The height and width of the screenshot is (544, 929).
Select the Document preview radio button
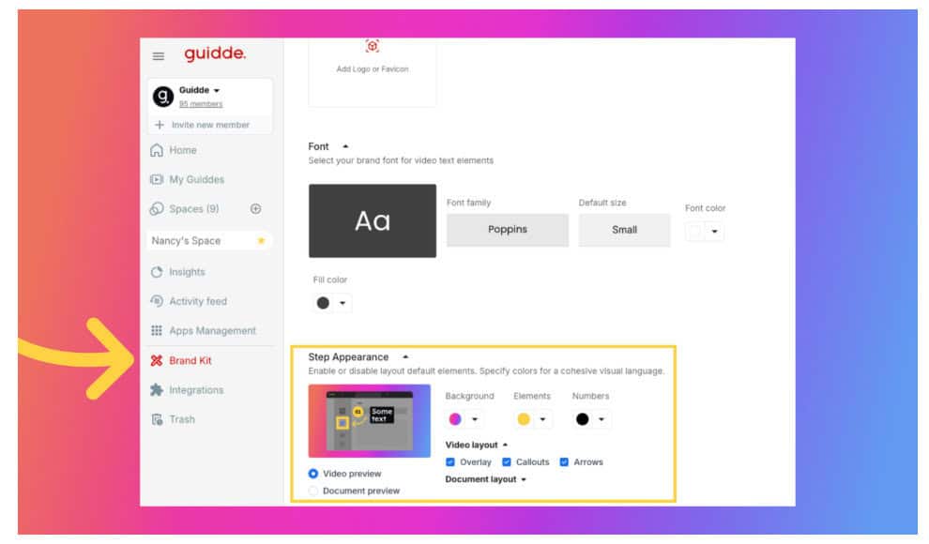click(x=313, y=491)
